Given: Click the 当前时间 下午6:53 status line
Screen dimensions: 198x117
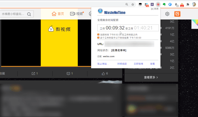Looking at the screenshot, I should tap(119, 35).
